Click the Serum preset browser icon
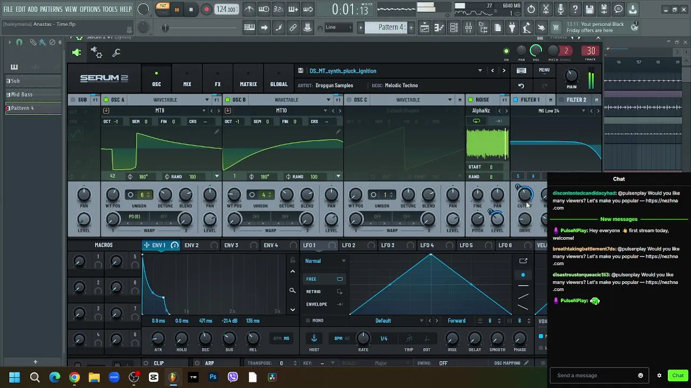Viewport: 691px width, 388px height. pos(521,71)
